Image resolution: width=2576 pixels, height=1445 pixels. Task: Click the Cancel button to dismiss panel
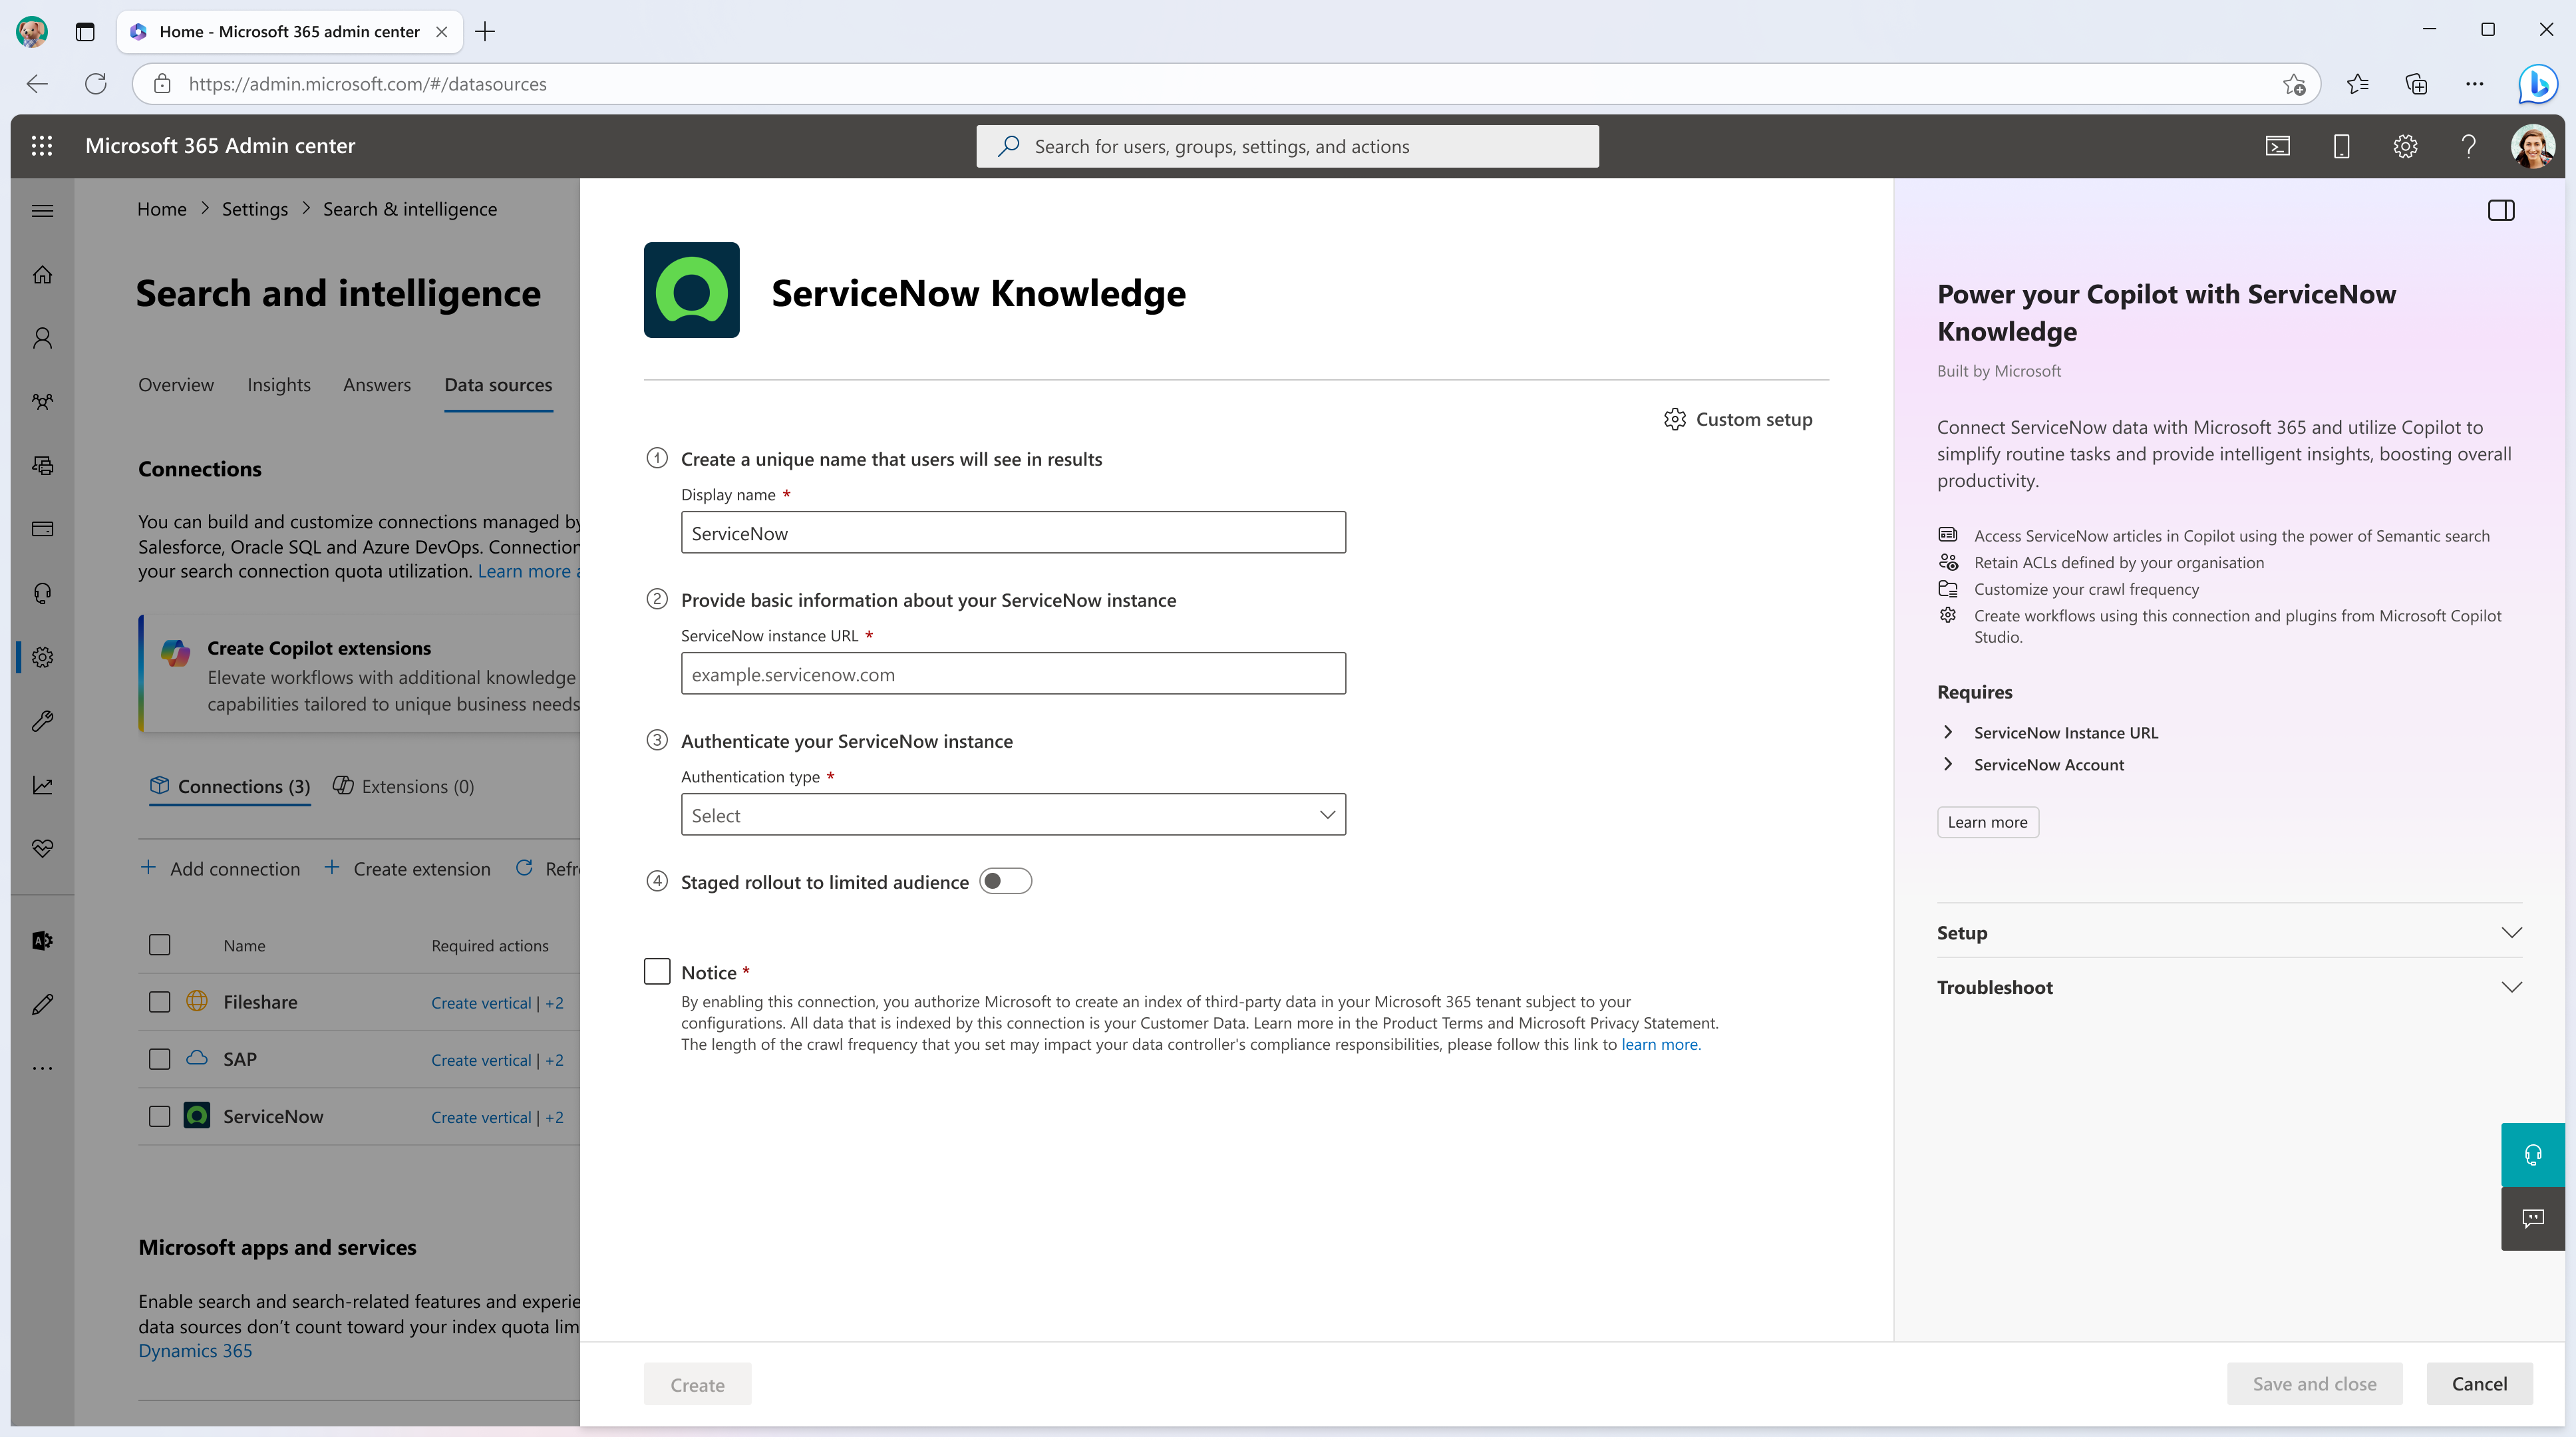[x=2479, y=1383]
